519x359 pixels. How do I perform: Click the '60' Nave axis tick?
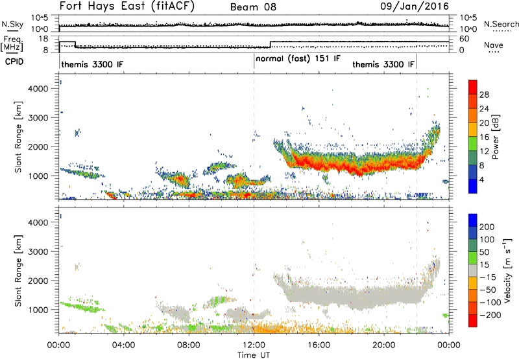[x=465, y=39]
